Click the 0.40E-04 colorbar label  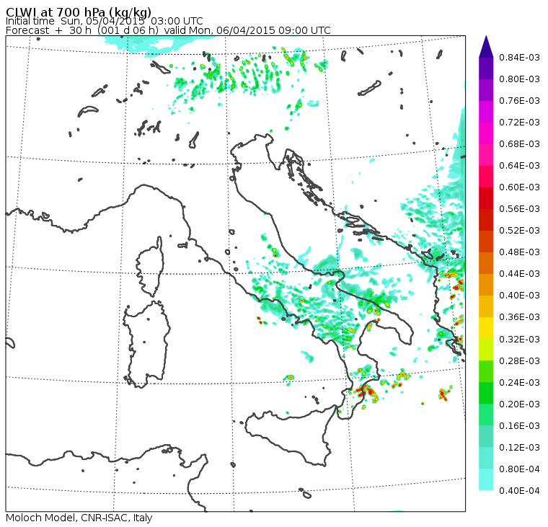pos(519,491)
